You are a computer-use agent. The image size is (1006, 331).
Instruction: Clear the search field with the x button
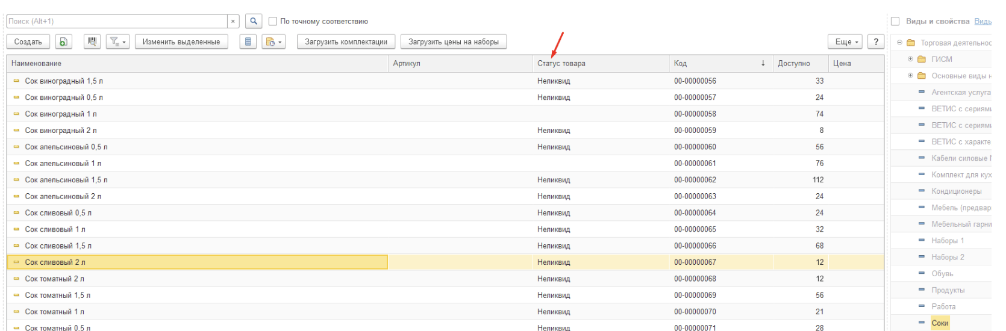233,21
